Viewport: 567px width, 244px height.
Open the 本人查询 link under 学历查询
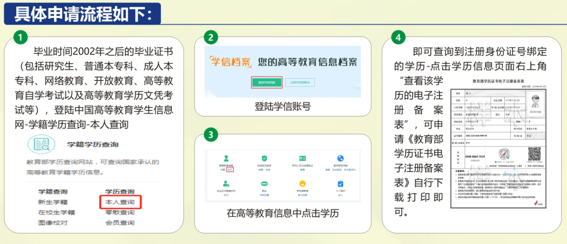(x=119, y=202)
